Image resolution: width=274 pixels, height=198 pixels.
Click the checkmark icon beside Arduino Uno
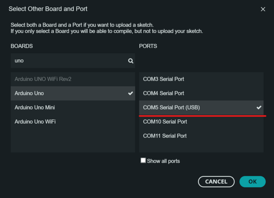point(131,93)
